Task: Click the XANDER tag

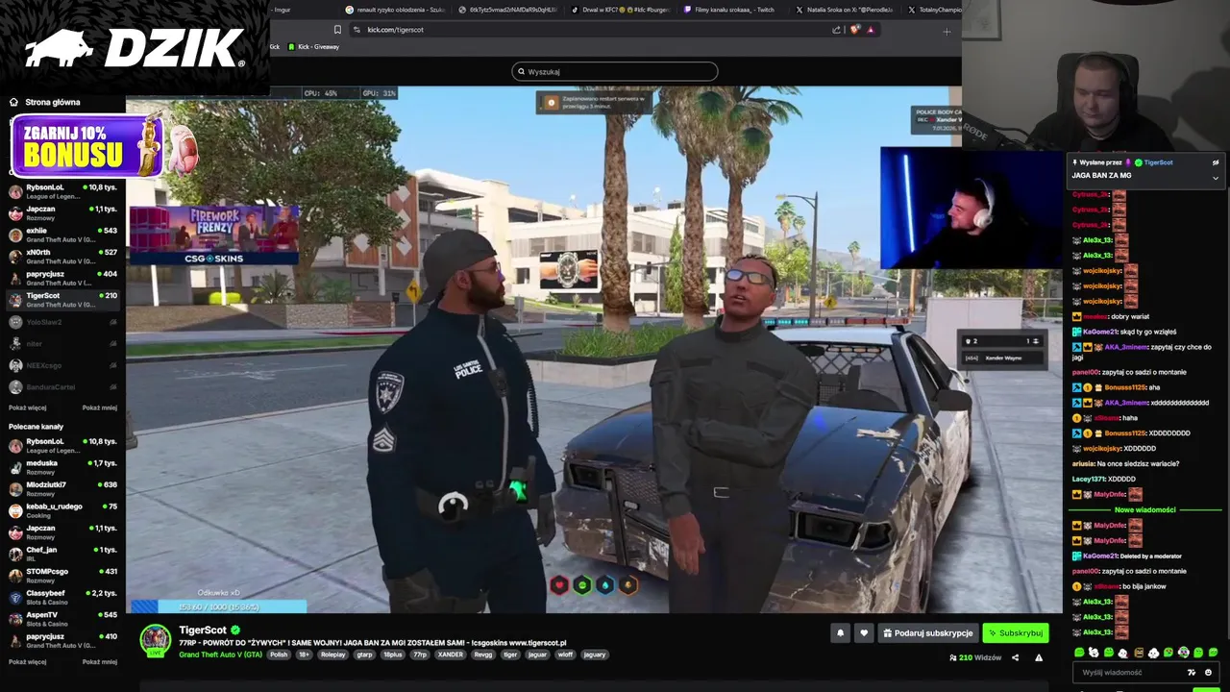Action: pyautogui.click(x=451, y=655)
